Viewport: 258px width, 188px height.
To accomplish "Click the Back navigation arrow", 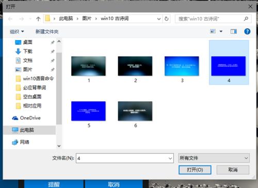I will (10, 19).
